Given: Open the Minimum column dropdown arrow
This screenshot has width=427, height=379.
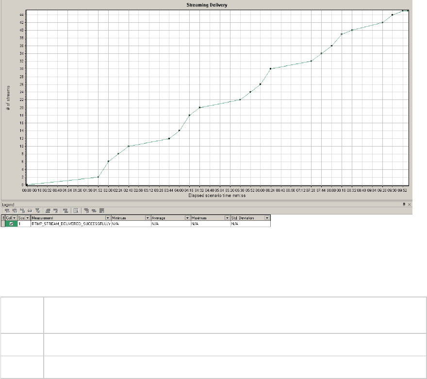Looking at the screenshot, I should tap(148, 218).
